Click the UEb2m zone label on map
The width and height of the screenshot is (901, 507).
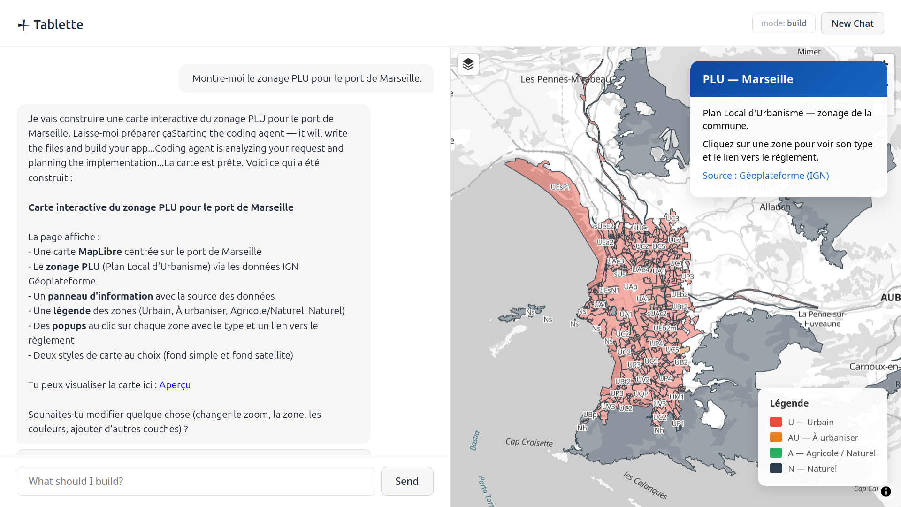pyautogui.click(x=664, y=328)
